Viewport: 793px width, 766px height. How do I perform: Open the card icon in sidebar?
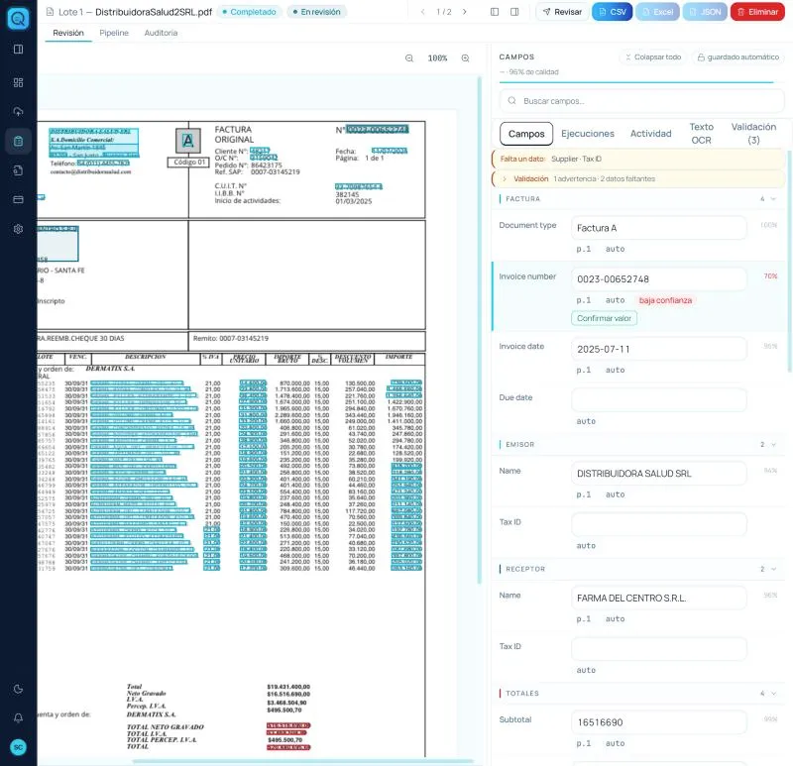pyautogui.click(x=18, y=200)
